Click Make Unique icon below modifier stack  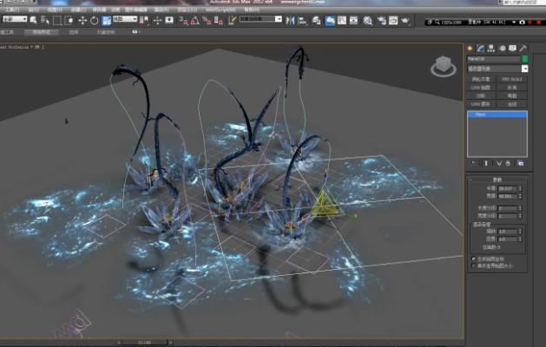click(499, 163)
